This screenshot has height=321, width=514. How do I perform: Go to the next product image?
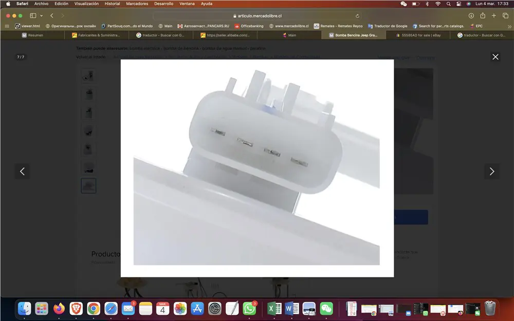(x=491, y=172)
